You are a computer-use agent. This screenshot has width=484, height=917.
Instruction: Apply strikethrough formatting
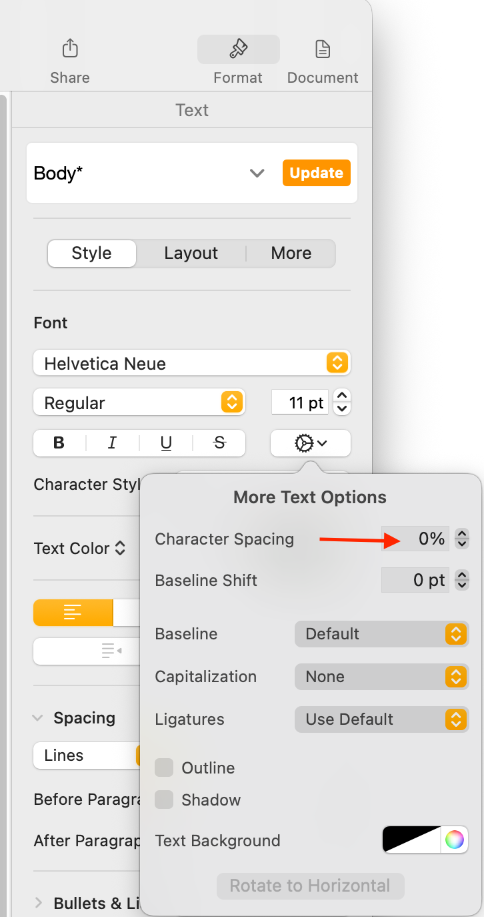click(219, 443)
